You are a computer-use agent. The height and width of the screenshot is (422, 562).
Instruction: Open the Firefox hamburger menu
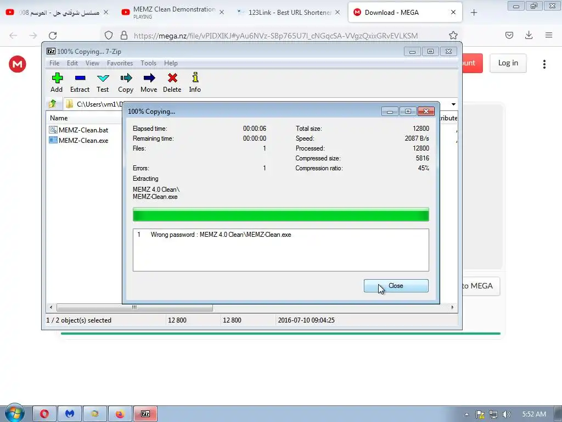[549, 35]
